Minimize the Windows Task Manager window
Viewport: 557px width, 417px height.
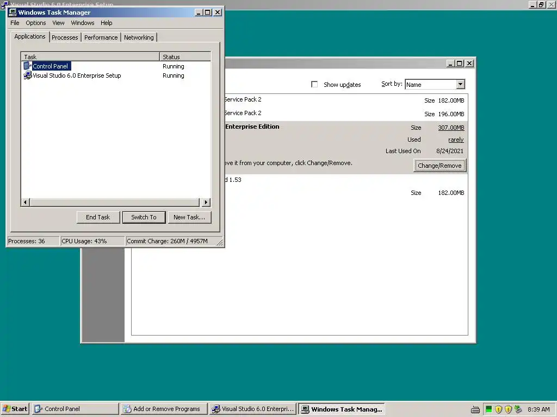point(199,12)
